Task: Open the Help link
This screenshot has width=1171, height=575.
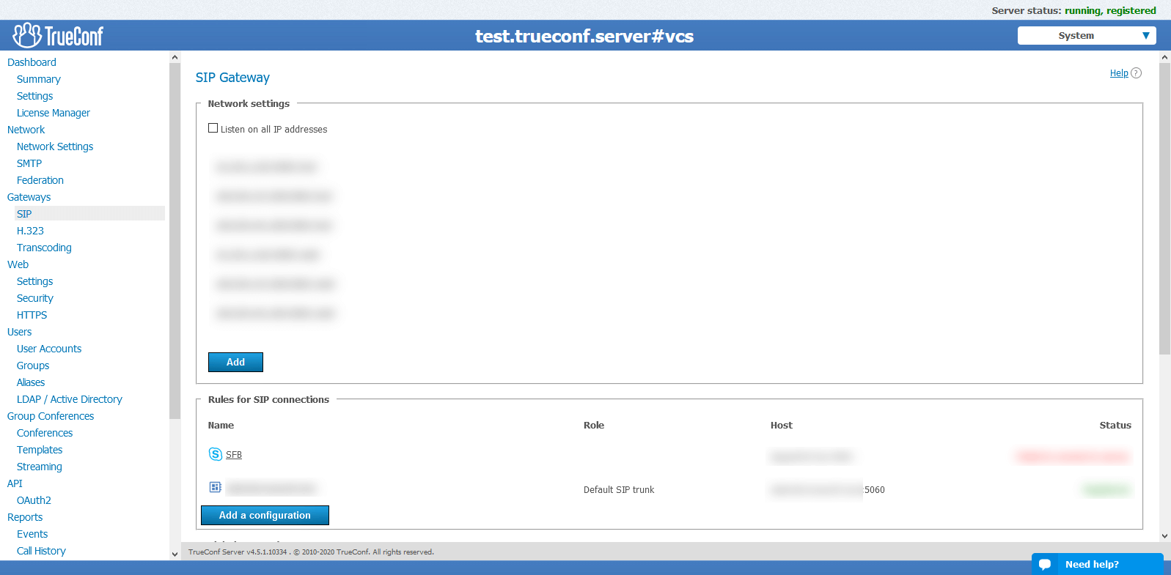Action: coord(1119,73)
